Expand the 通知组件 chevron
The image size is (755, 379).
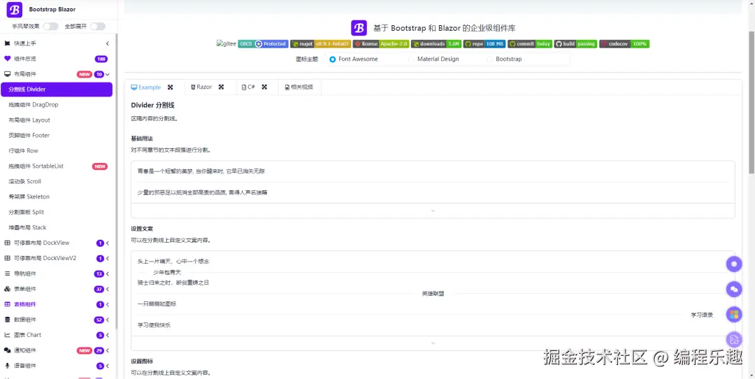(108, 350)
